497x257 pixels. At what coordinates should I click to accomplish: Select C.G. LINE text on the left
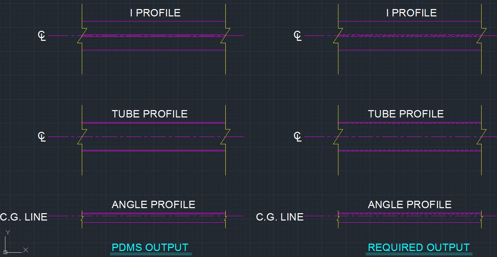click(x=24, y=217)
